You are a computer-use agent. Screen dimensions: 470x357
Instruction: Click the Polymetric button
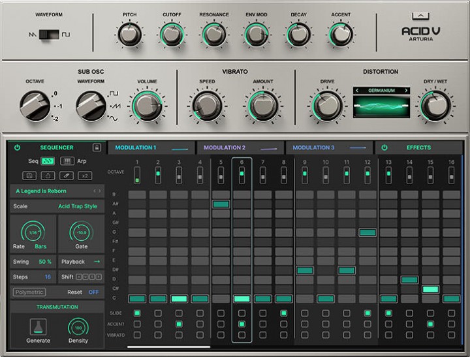pos(30,292)
